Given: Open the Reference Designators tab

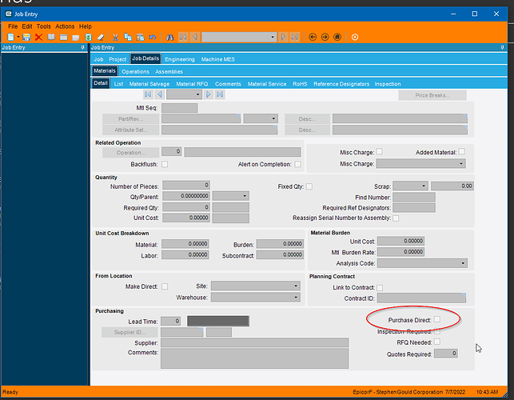Looking at the screenshot, I should 341,84.
